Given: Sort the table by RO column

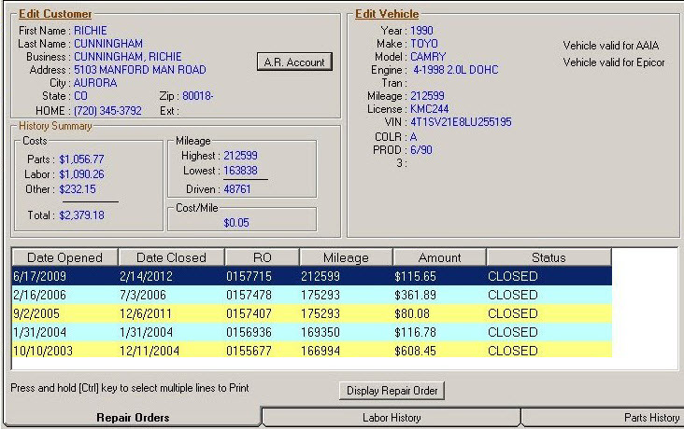Looking at the screenshot, I should point(262,257).
